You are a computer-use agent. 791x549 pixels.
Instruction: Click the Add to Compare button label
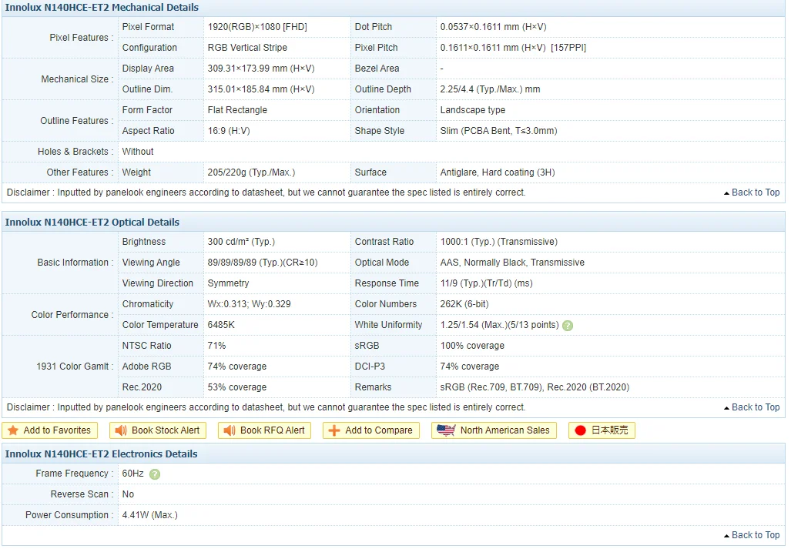pos(379,430)
